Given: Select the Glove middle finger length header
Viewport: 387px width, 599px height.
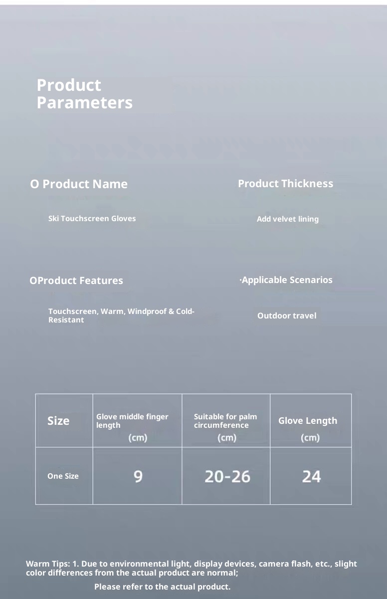Looking at the screenshot, I should pyautogui.click(x=132, y=421).
